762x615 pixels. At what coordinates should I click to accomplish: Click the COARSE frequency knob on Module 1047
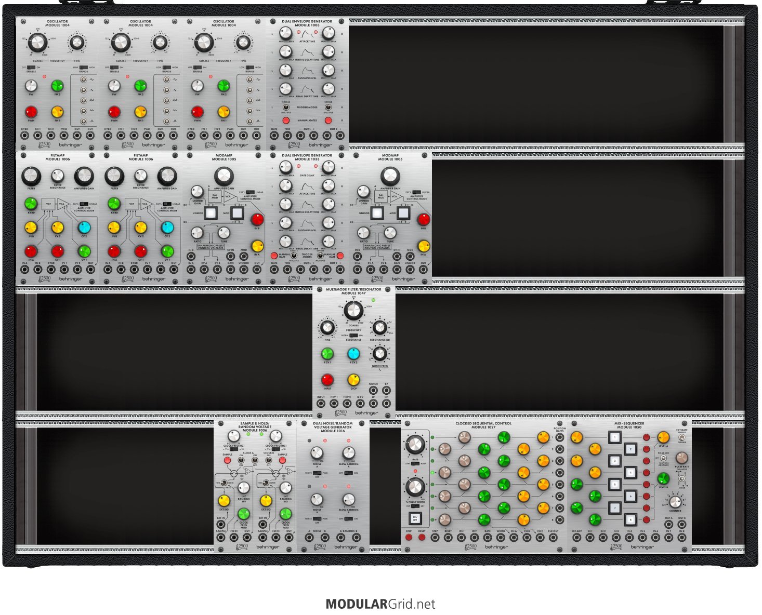[353, 311]
